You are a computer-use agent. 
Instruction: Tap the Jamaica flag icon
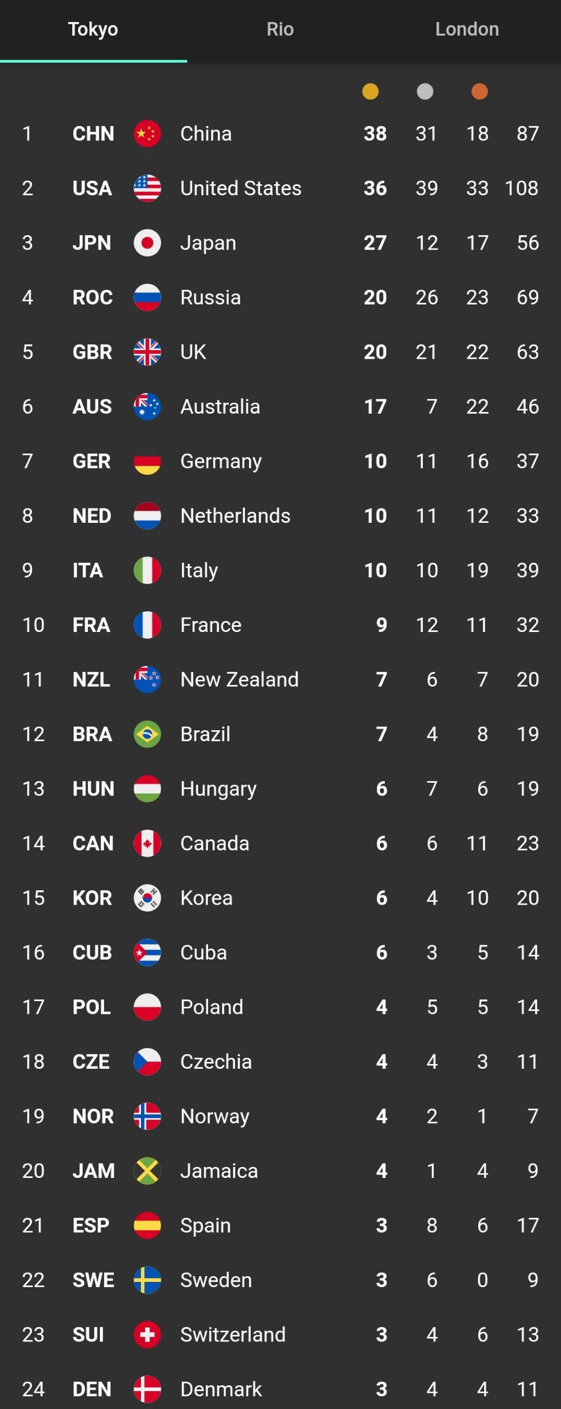pos(147,1171)
